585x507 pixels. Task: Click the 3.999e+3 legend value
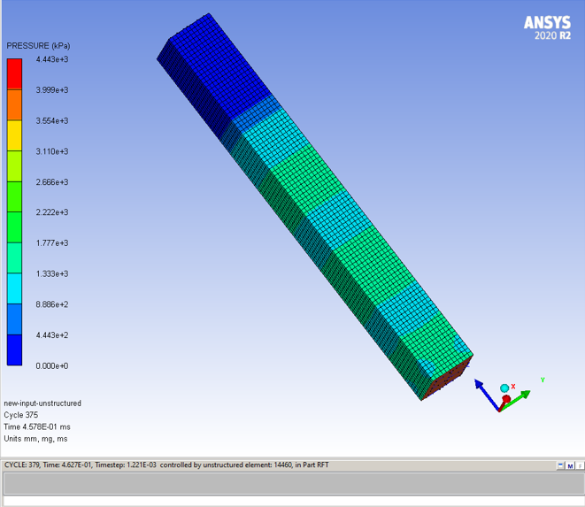[x=52, y=90]
